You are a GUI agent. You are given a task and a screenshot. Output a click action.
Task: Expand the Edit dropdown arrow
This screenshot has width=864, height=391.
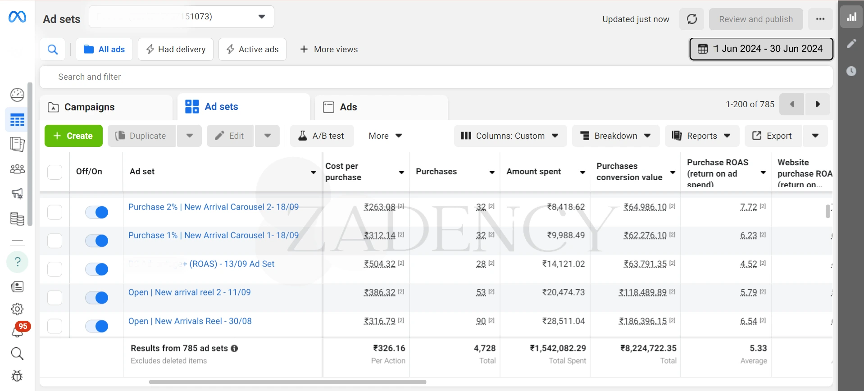268,136
